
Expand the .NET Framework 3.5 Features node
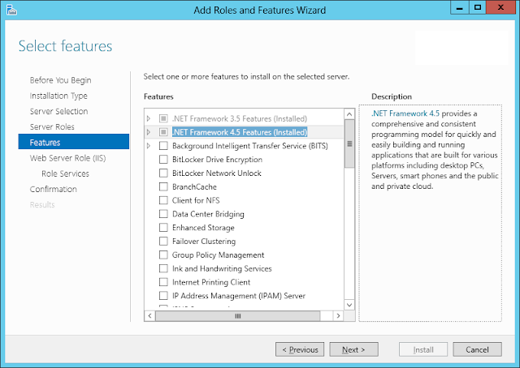(149, 118)
